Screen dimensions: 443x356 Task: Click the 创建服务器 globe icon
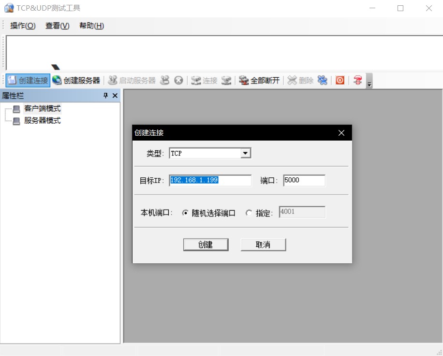tap(57, 80)
